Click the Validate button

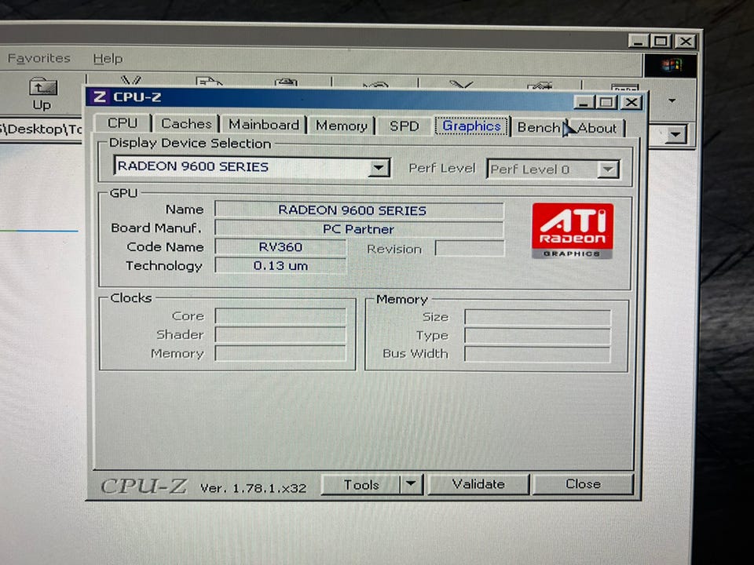click(x=478, y=484)
